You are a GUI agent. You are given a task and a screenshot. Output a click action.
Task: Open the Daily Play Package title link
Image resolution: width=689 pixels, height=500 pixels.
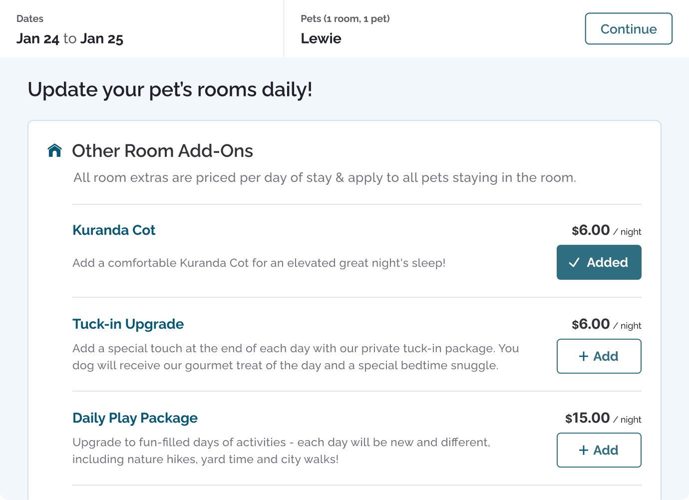[x=135, y=418]
